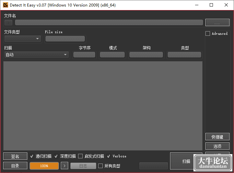Enable the 启发式扫描 heuristic scan checkbox

tap(80, 156)
